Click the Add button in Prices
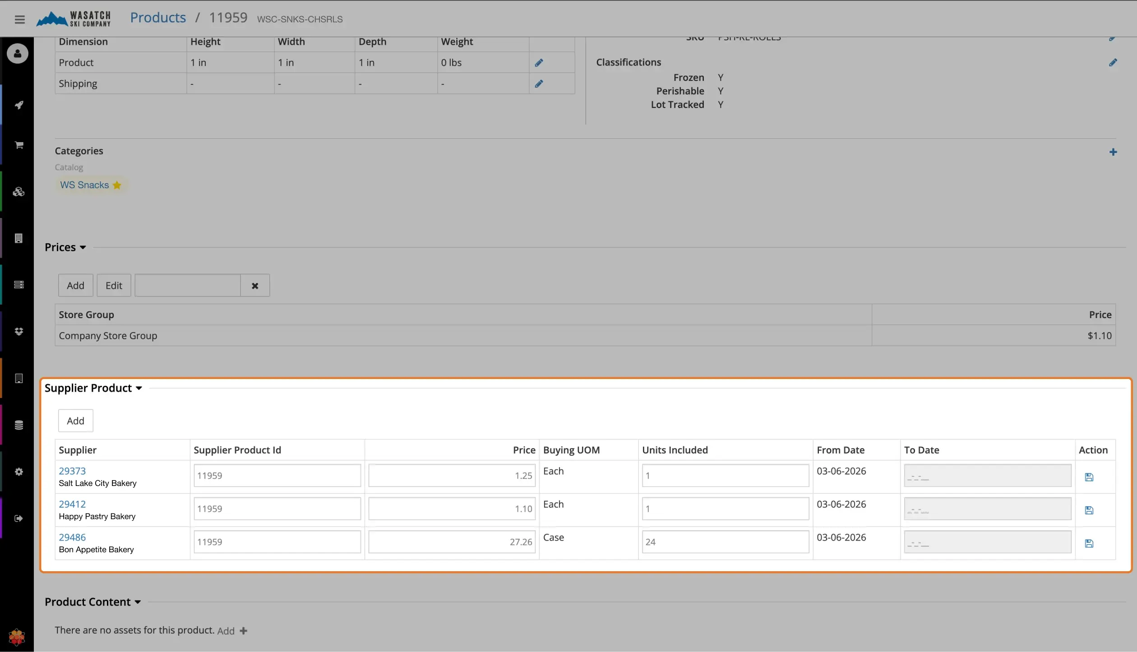The image size is (1137, 652). 75,286
